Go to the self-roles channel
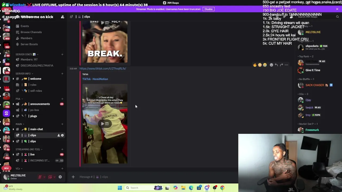342x192 pixels. coord(39,91)
